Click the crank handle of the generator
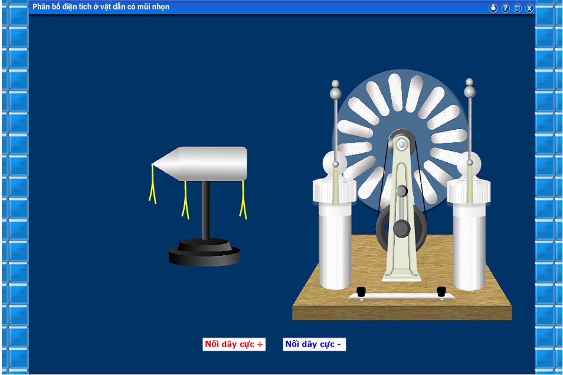 pyautogui.click(x=401, y=210)
